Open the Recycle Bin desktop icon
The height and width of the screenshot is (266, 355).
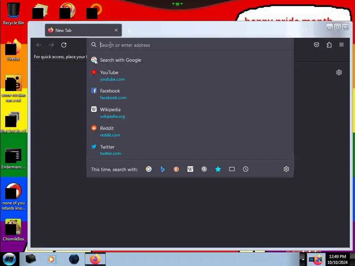(14, 13)
